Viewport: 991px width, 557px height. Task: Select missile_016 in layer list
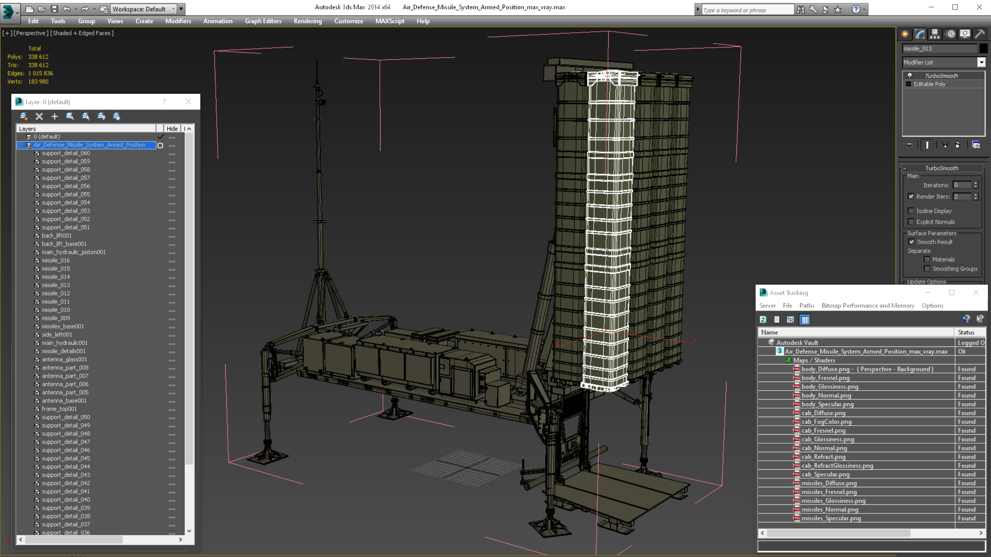point(56,260)
